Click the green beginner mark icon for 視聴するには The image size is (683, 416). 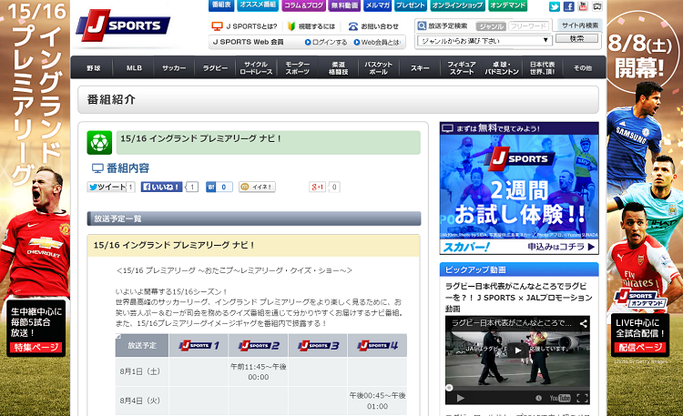tap(291, 26)
